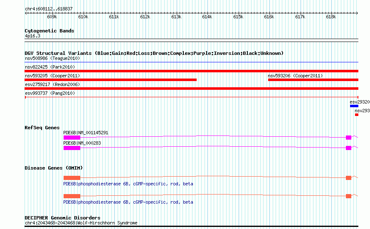Image resolution: width=370 pixels, height=229 pixels.
Task: Click the small magenta right-hand exon of NM_001145291
Action: pos(348,138)
